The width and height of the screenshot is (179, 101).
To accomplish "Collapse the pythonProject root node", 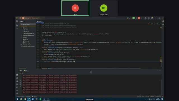I will (x=20, y=24).
